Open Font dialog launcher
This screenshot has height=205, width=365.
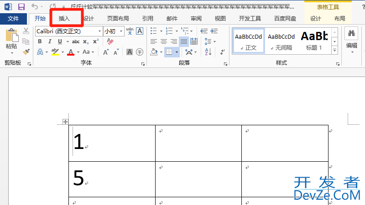[x=143, y=64]
